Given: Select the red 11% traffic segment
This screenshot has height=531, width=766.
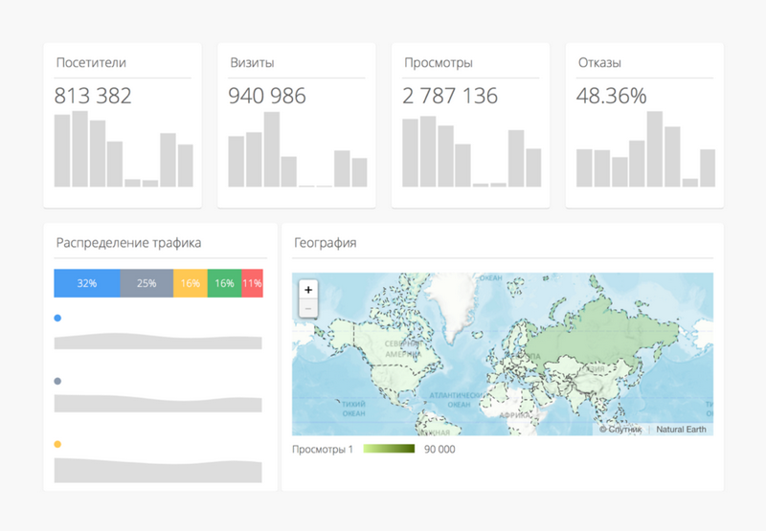Looking at the screenshot, I should pos(252,283).
